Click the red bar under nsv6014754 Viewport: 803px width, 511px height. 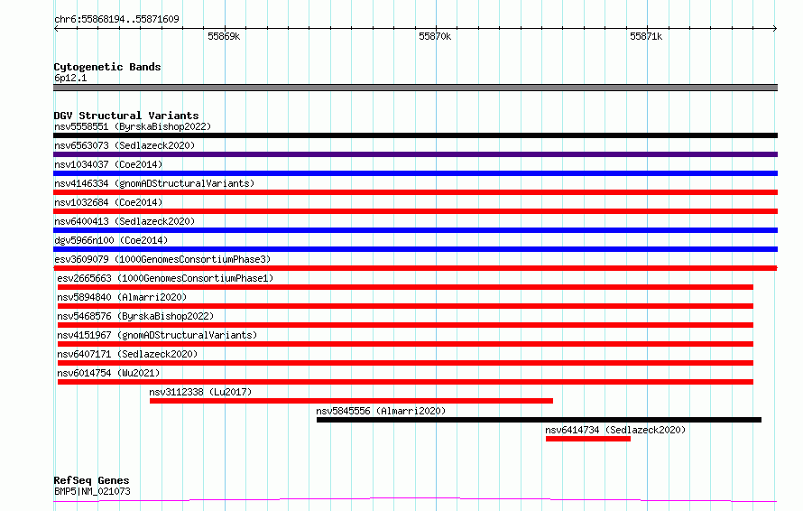click(x=406, y=382)
